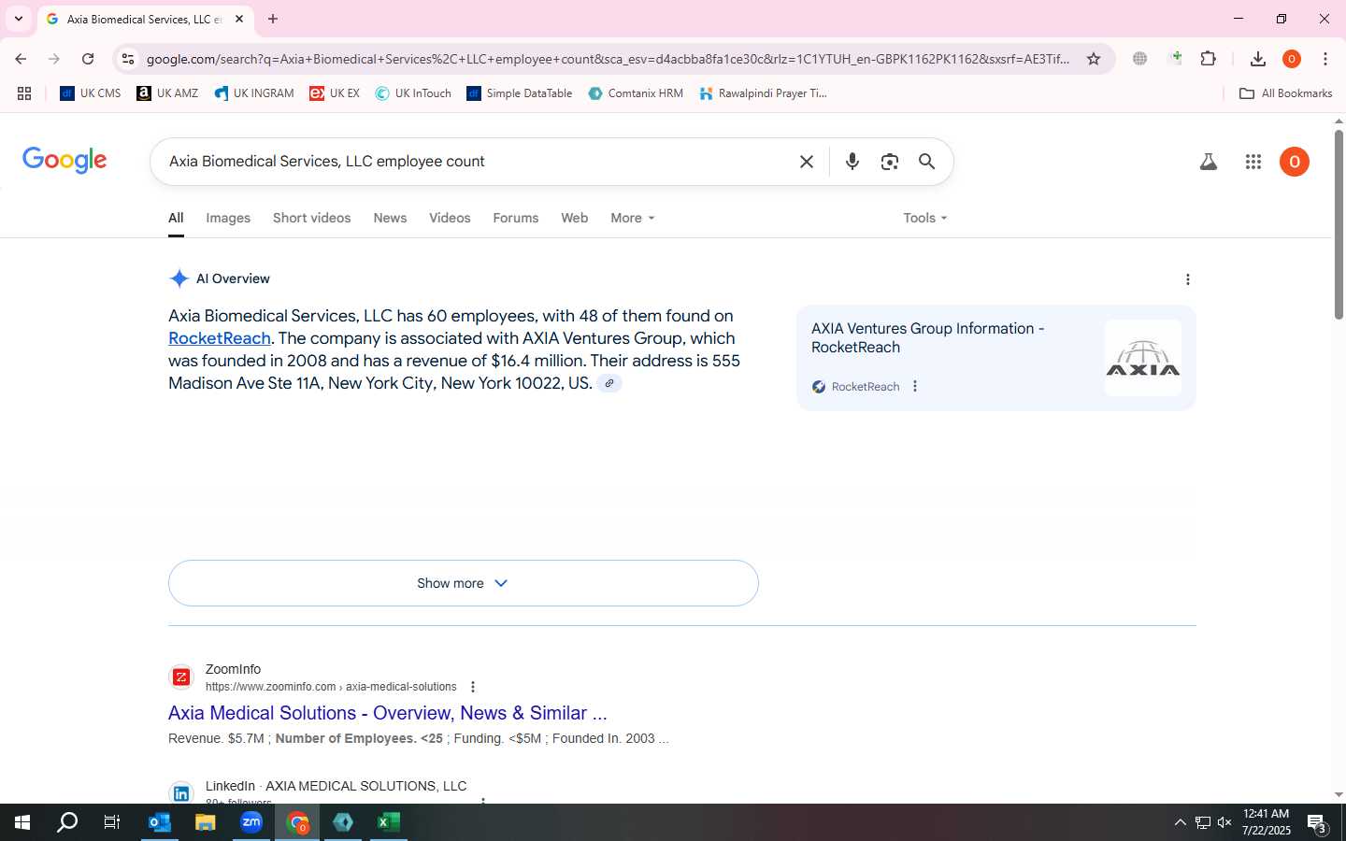Open UK AMZ bookmark
Viewport: 1346px width, 841px height.
[x=167, y=93]
